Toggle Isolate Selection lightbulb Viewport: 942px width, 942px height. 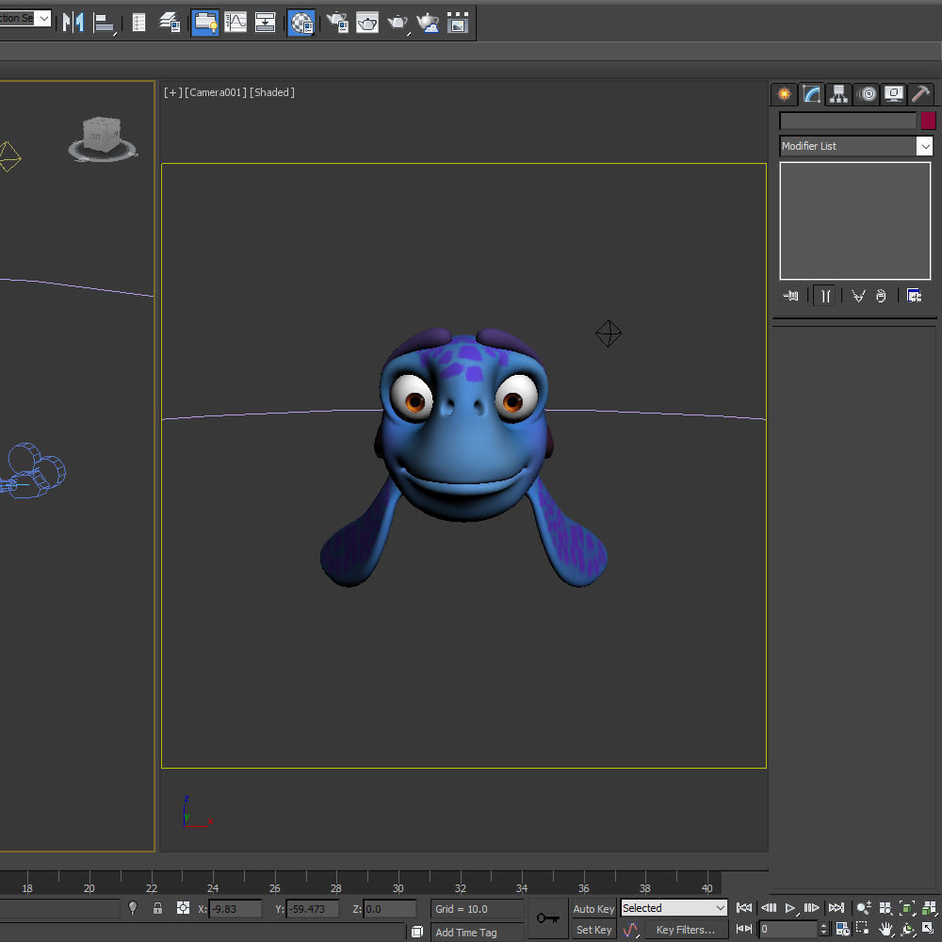pyautogui.click(x=133, y=907)
